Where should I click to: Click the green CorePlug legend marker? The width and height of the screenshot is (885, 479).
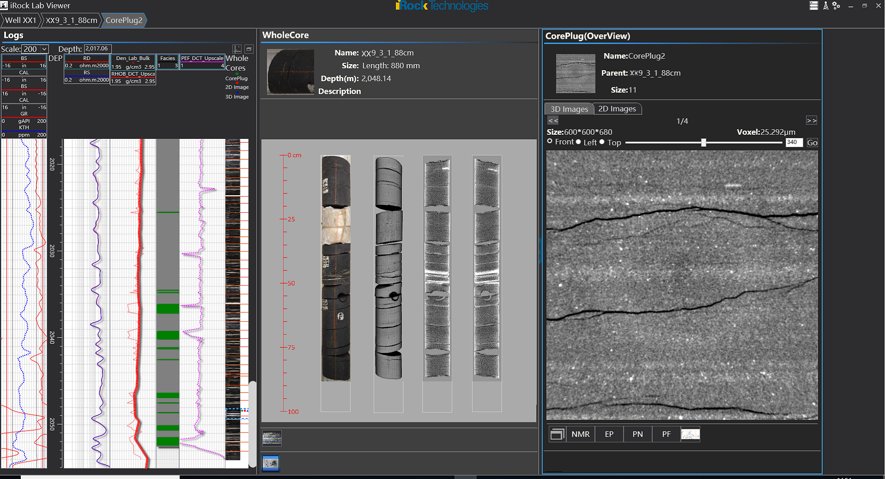pos(237,74)
